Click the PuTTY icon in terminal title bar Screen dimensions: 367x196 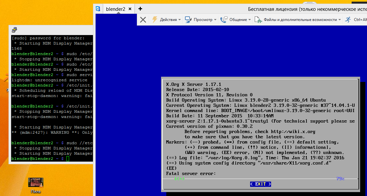click(x=14, y=30)
